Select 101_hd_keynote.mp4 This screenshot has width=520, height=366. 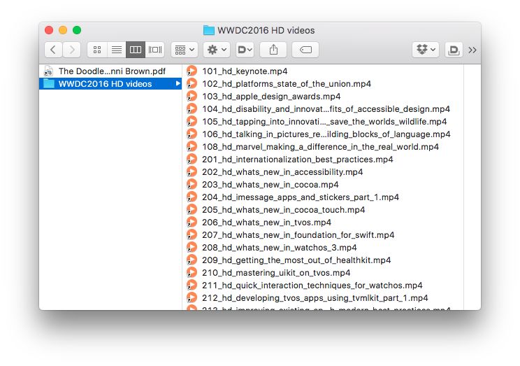(324, 71)
